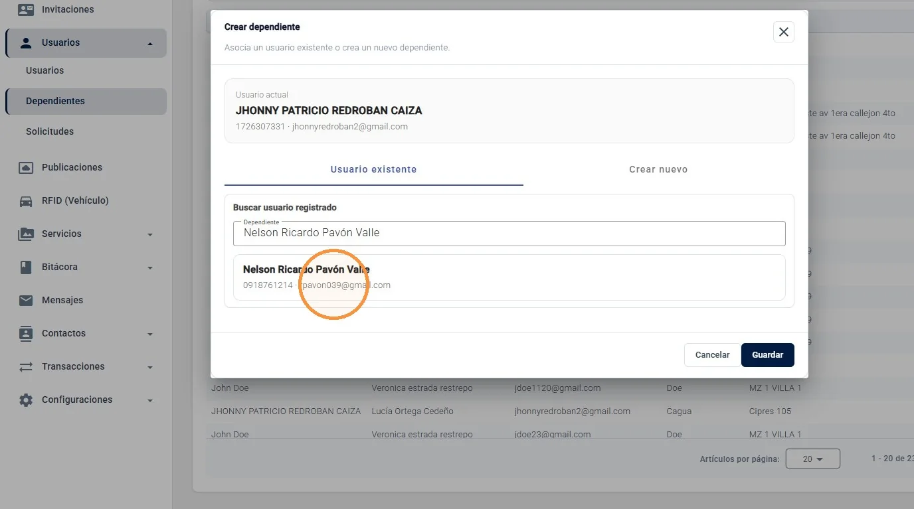
Task: Close the Crear dependiente dialog
Action: click(784, 32)
